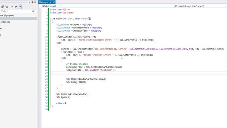Click pin icon on Main.cpp tab

pos(50,2)
